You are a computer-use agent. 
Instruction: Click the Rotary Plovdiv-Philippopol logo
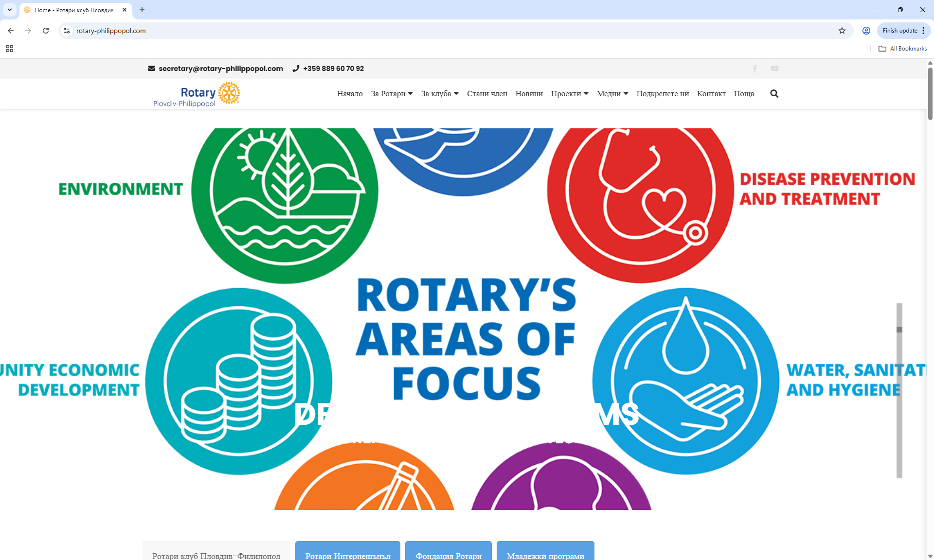pyautogui.click(x=196, y=93)
